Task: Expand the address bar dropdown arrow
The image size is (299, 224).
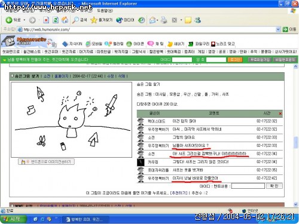Action: [278, 29]
